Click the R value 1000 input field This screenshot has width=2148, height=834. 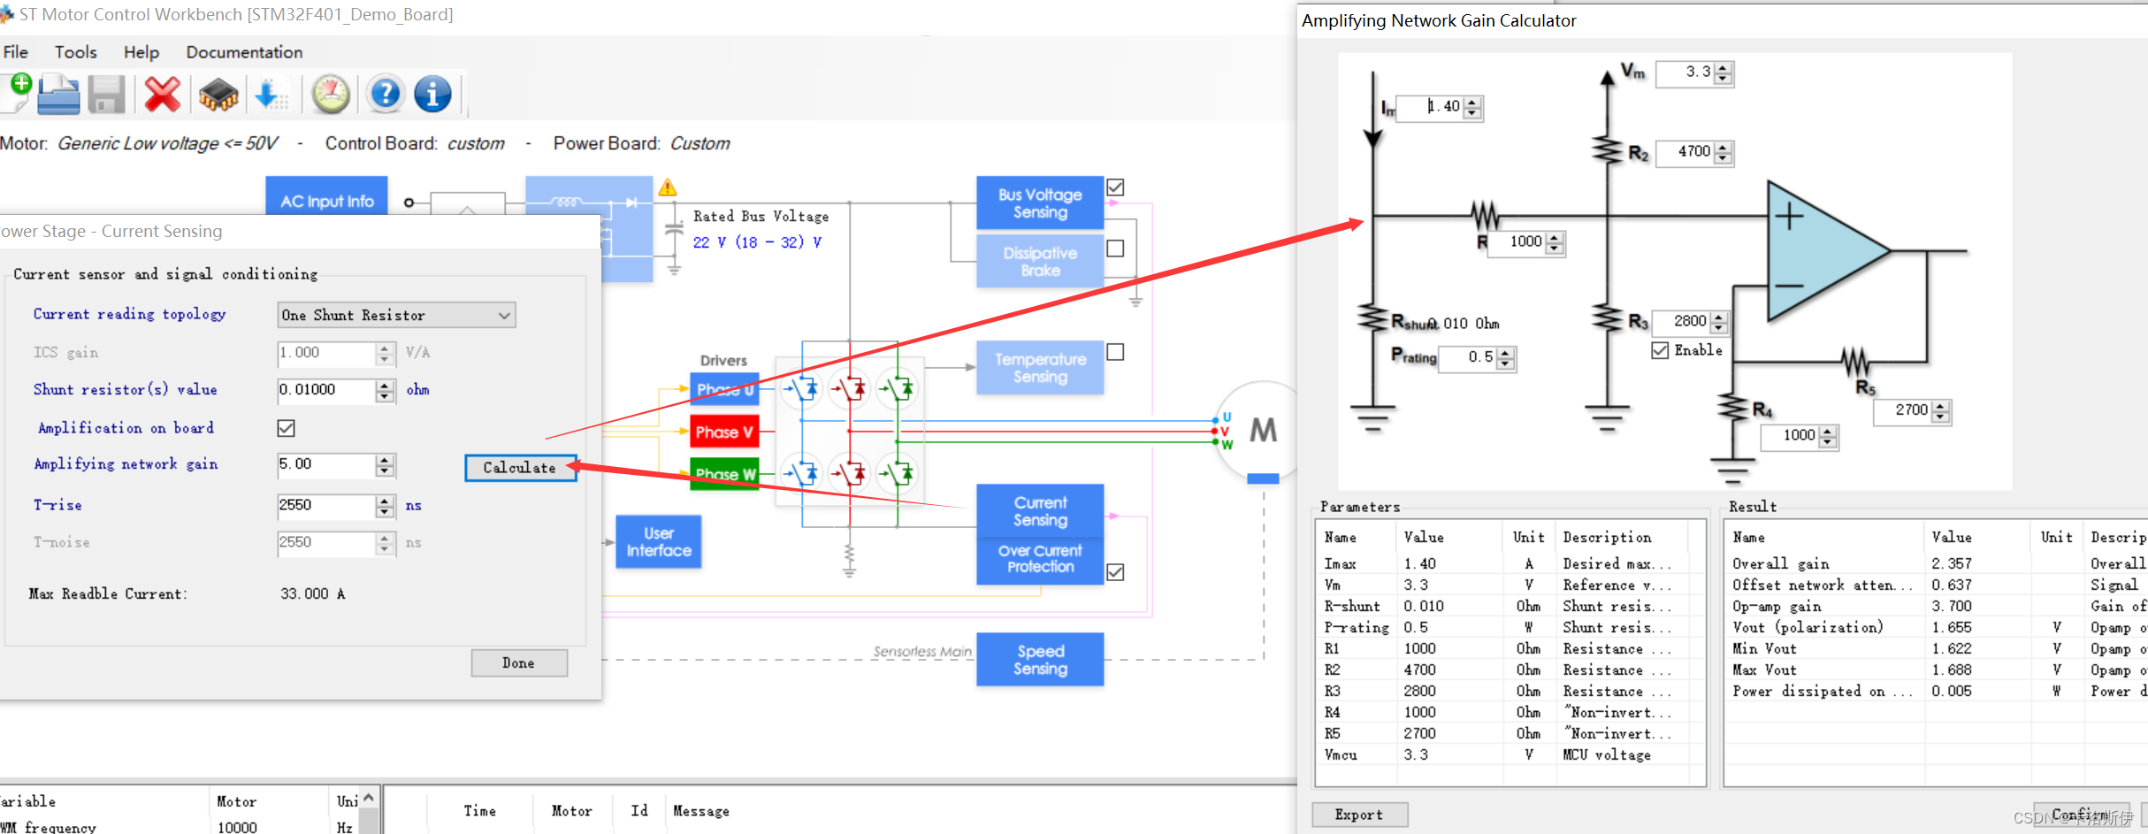point(1517,242)
